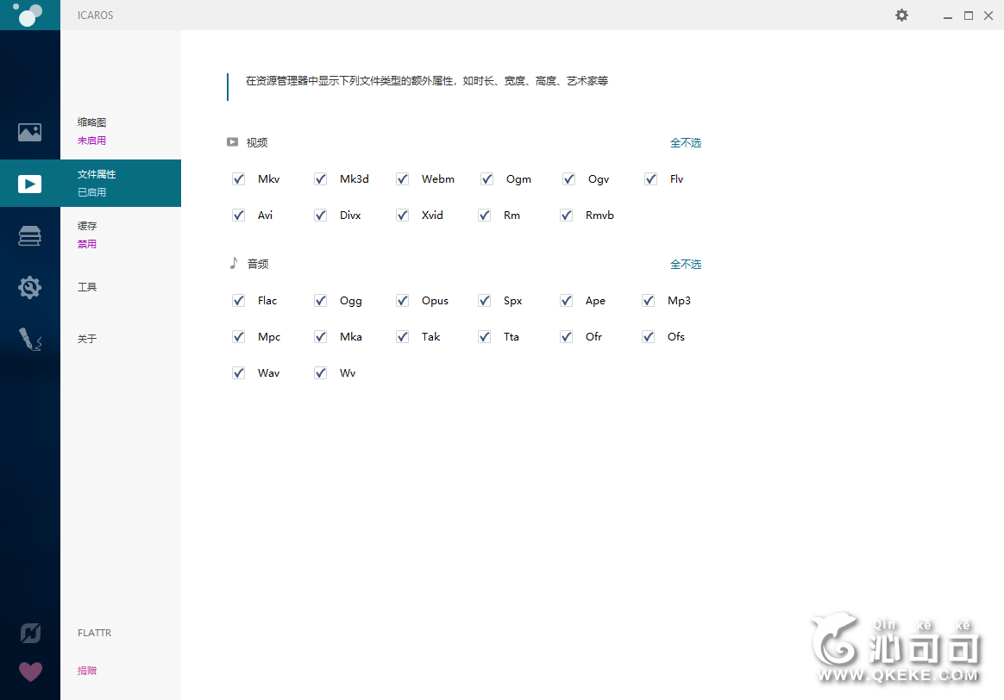Toggle the Rmvb checkbox
1004x700 pixels.
tap(567, 216)
